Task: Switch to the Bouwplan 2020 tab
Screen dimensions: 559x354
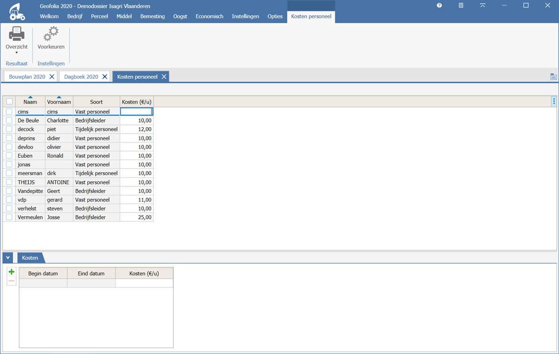Action: click(27, 77)
